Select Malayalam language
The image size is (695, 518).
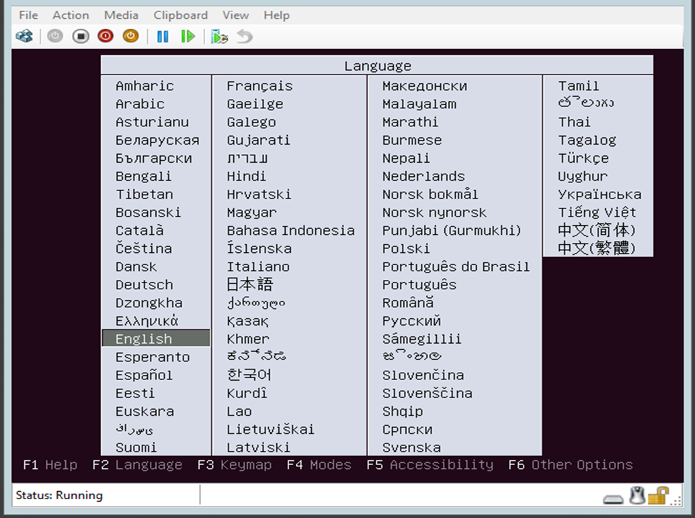coord(419,104)
